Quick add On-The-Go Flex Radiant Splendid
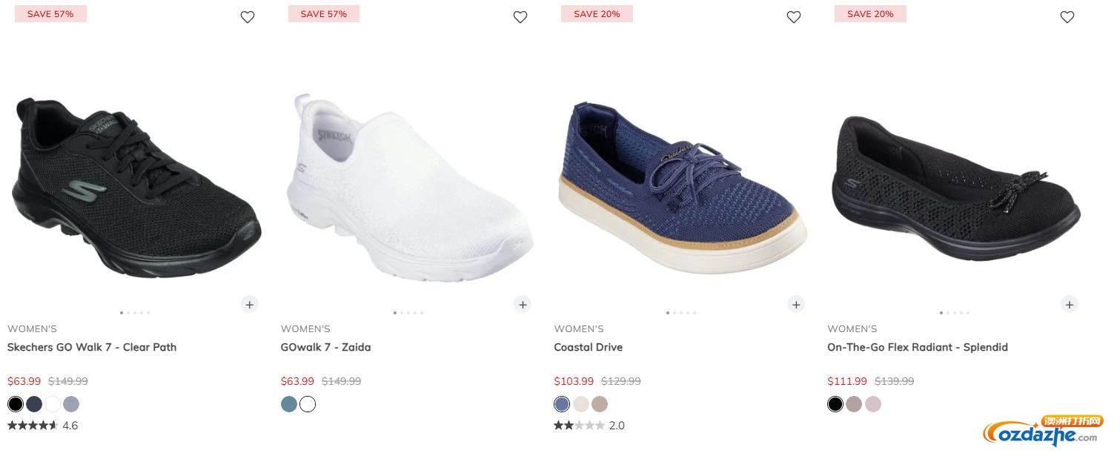Image resolution: width=1120 pixels, height=456 pixels. pos(1069,304)
